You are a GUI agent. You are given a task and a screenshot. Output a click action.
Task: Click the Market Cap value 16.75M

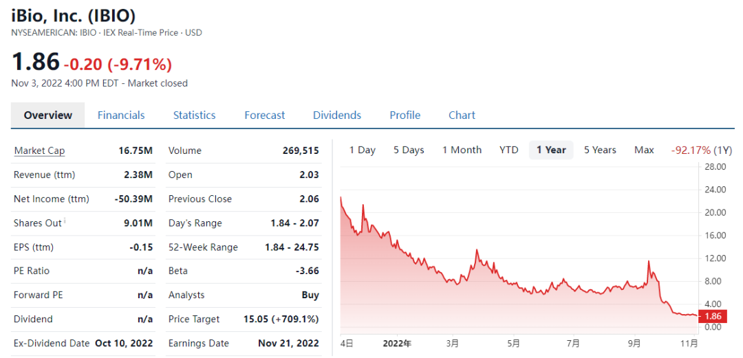[136, 150]
